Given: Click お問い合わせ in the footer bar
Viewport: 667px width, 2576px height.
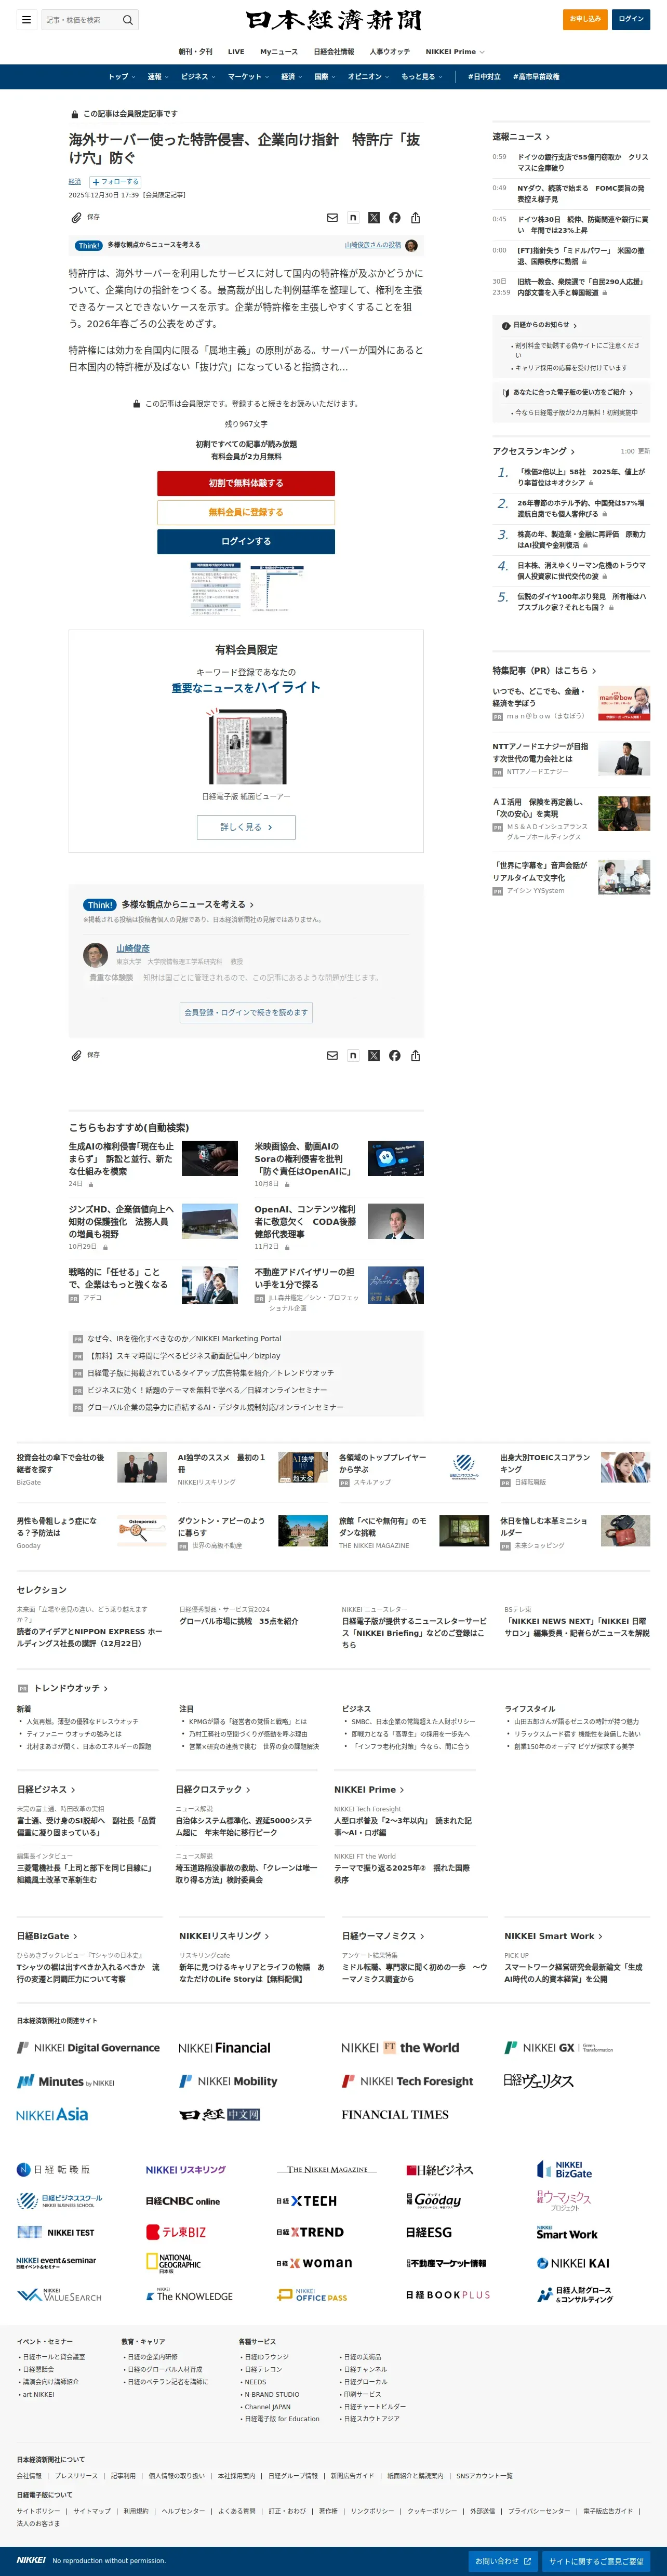Looking at the screenshot, I should pyautogui.click(x=503, y=2561).
